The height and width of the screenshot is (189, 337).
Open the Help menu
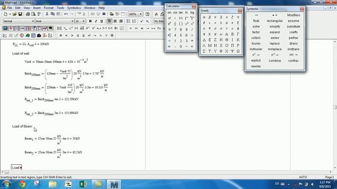(x=102, y=8)
